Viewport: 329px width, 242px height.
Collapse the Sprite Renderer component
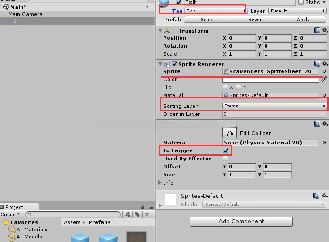[160, 64]
